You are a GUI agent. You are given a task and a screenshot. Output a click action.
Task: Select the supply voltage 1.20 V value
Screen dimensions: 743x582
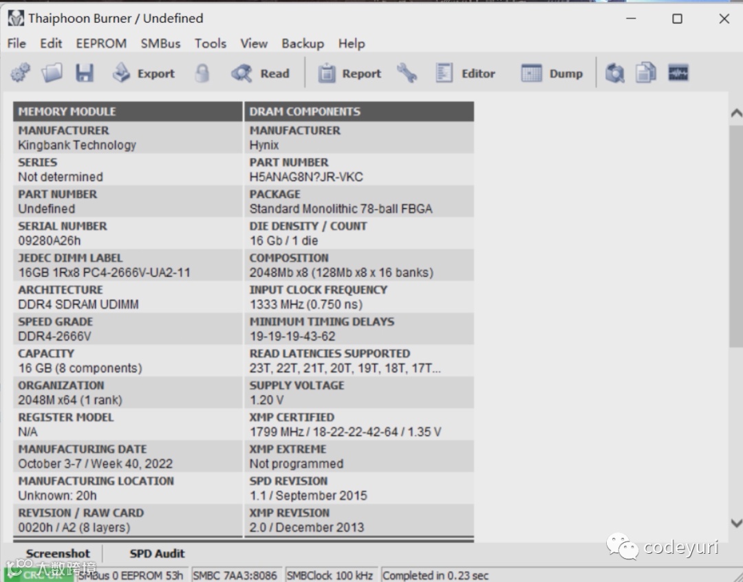tap(266, 400)
